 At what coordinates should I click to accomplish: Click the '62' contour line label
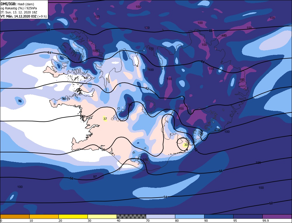coord(147,89)
